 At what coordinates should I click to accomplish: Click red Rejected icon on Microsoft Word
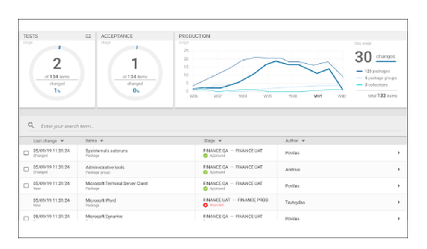pyautogui.click(x=205, y=205)
